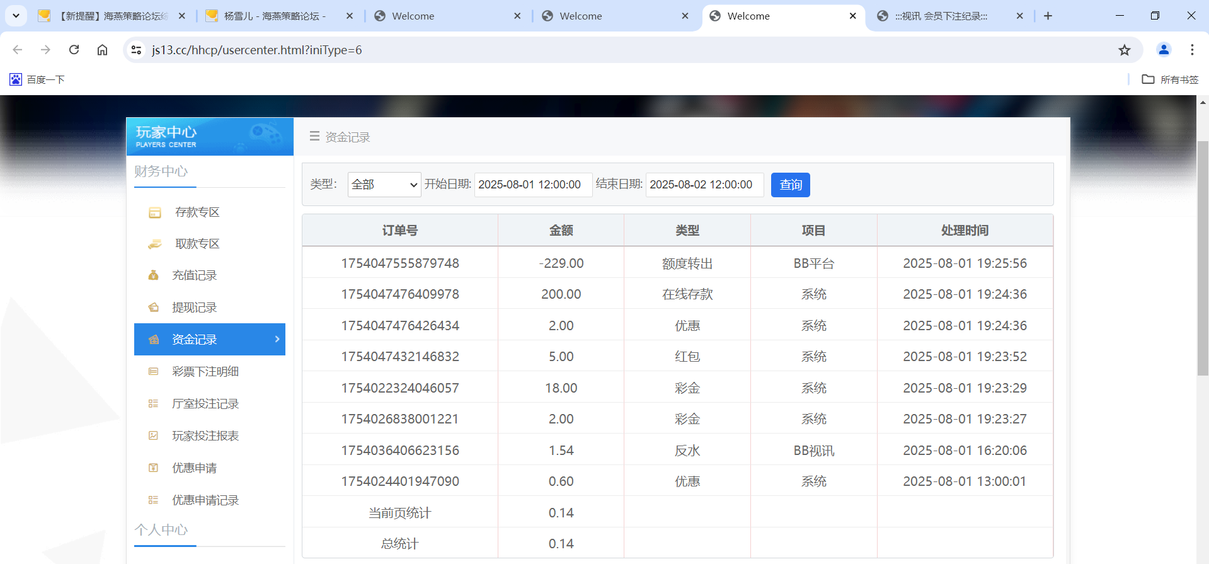Click the 玩家中心 Players Center banner
1209x564 pixels.
(x=210, y=137)
